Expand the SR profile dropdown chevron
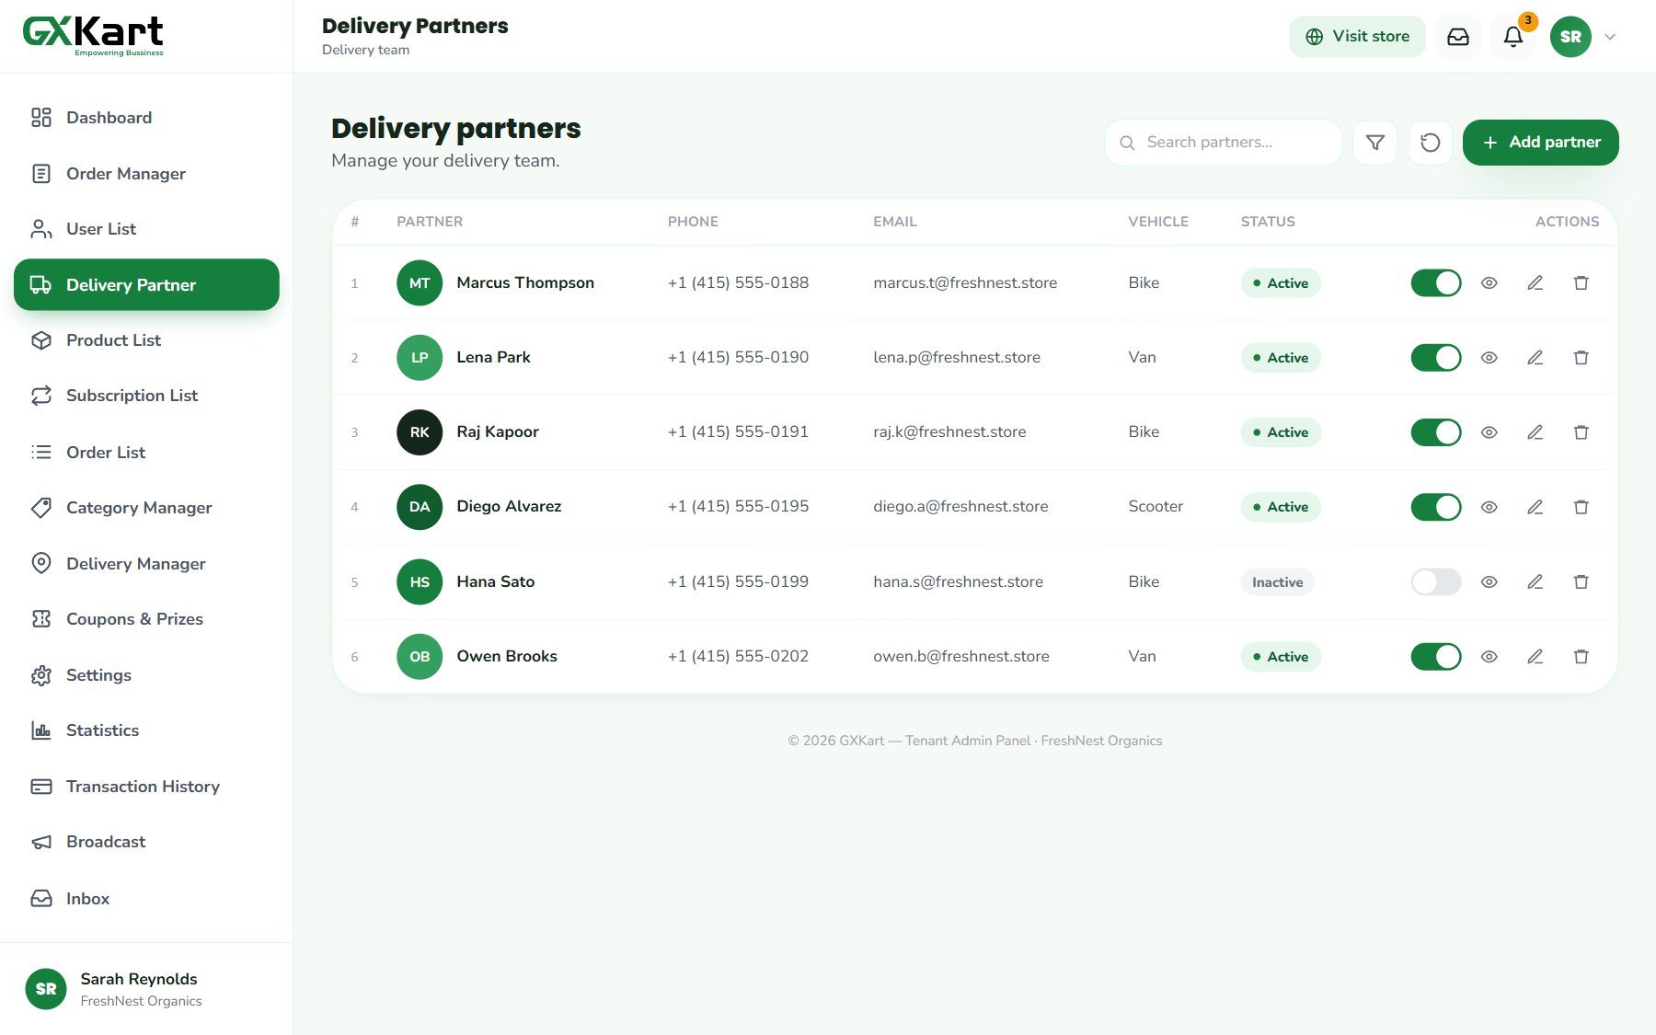1656x1035 pixels. pos(1610,37)
